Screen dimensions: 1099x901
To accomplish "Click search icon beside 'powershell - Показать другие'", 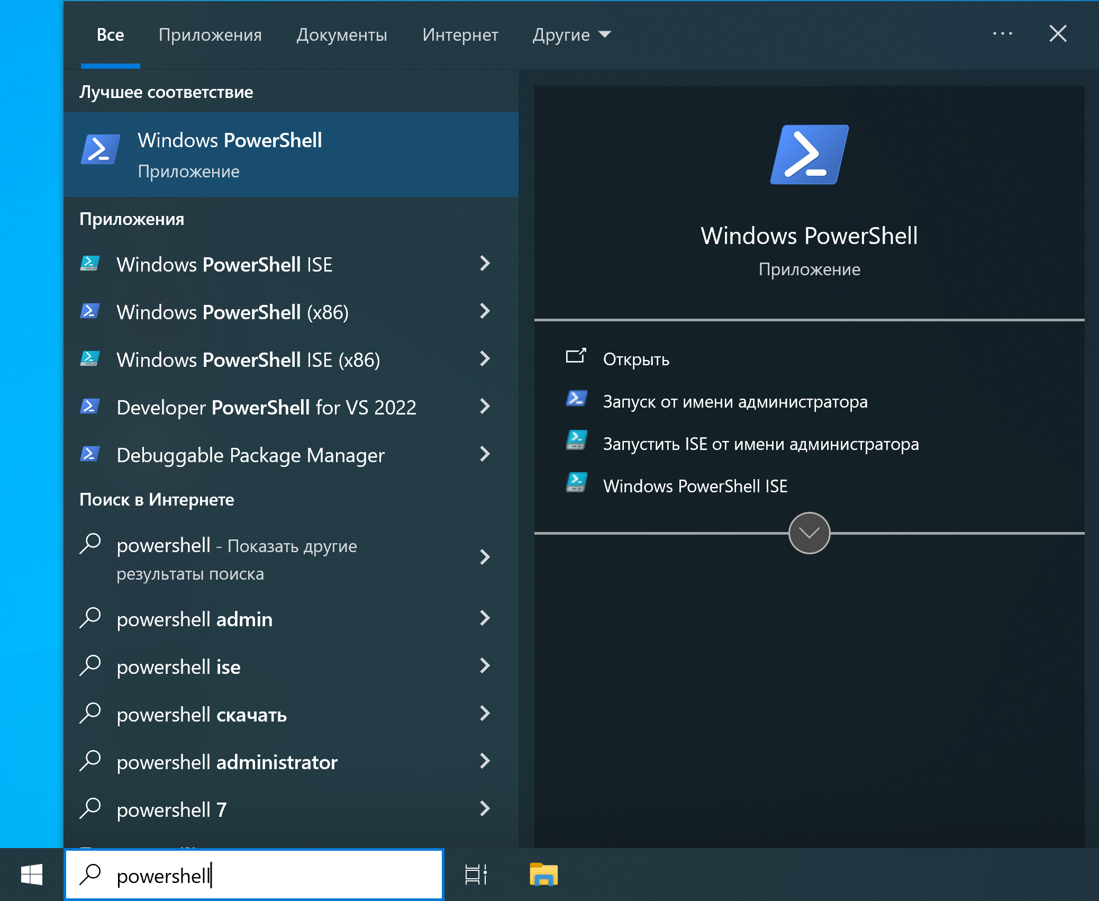I will pyautogui.click(x=90, y=544).
